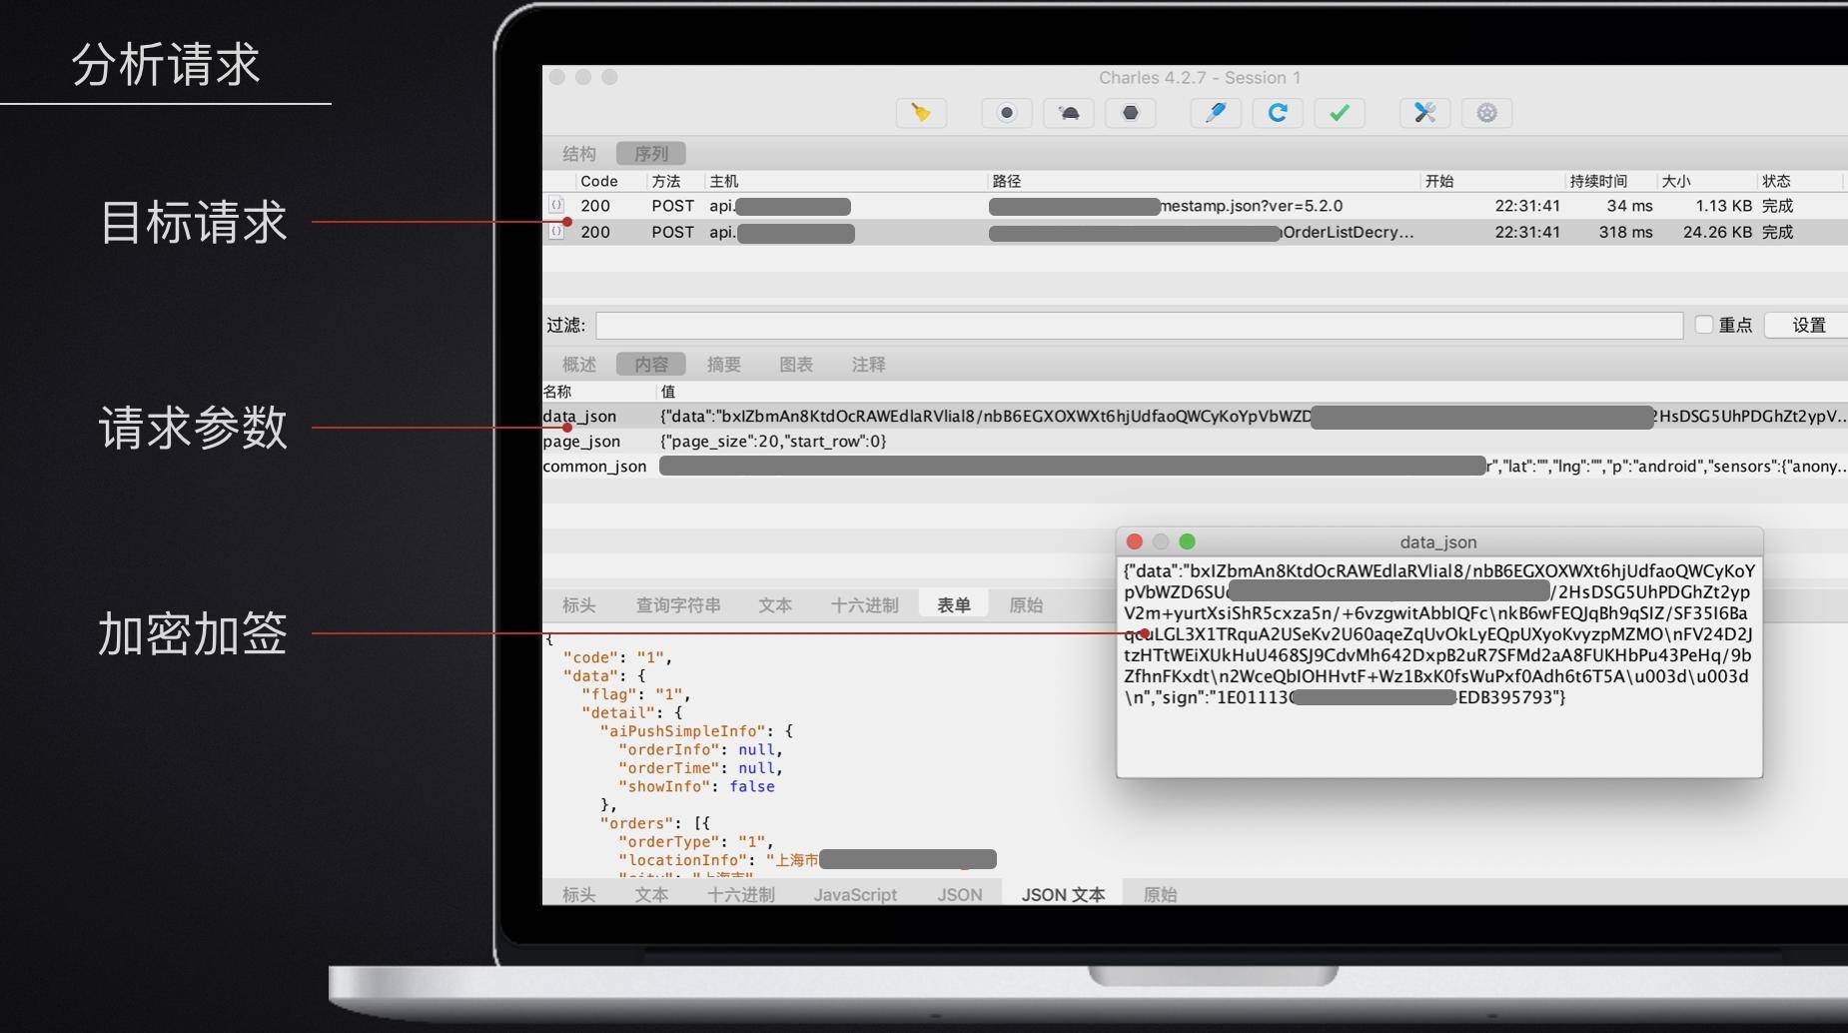The width and height of the screenshot is (1848, 1033).
Task: Click the broom clear session icon
Action: 921,113
